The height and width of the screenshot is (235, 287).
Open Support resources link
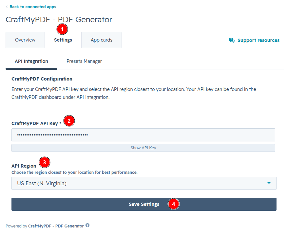[x=258, y=40]
